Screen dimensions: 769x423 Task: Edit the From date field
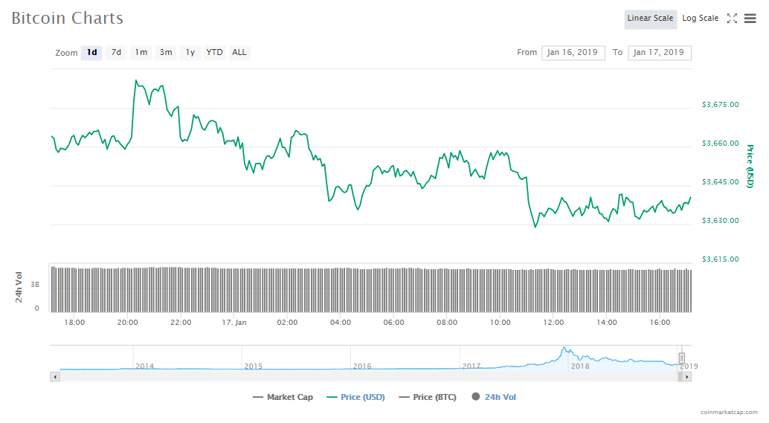[x=573, y=53]
